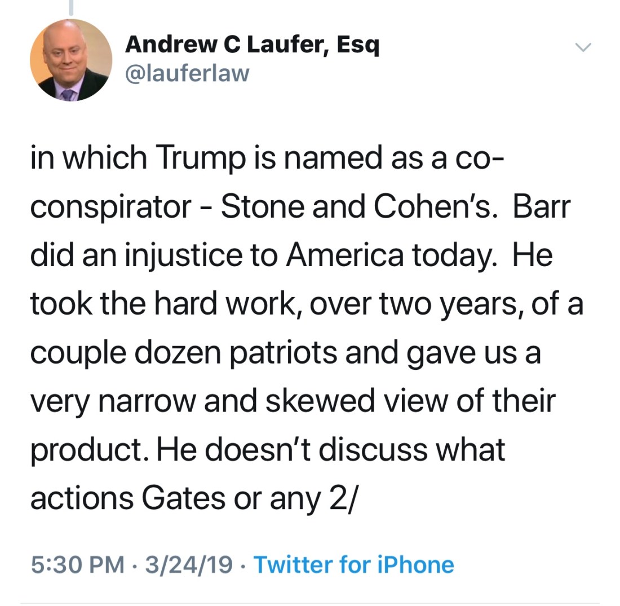620x606 pixels.
Task: Open the tweet options chevron menu
Action: (x=584, y=47)
